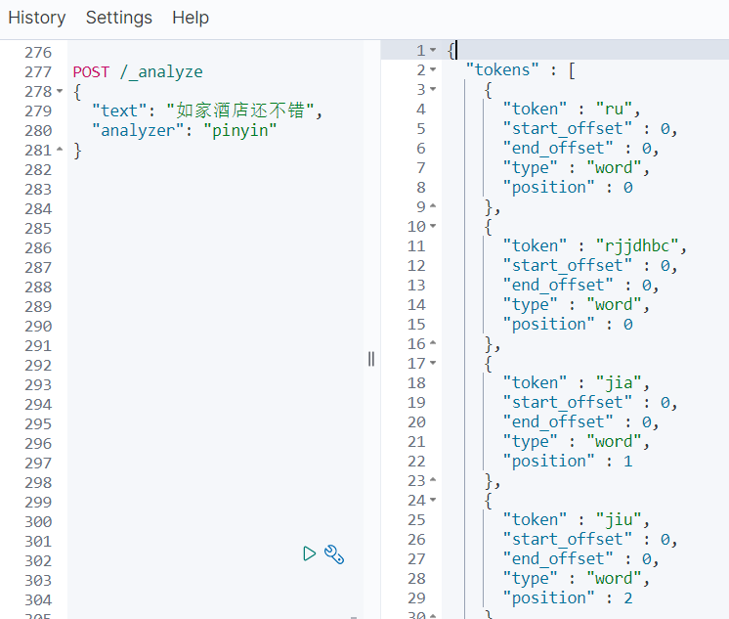The height and width of the screenshot is (619, 729).
Task: Click line number 276 in request gutter
Action: 38,52
